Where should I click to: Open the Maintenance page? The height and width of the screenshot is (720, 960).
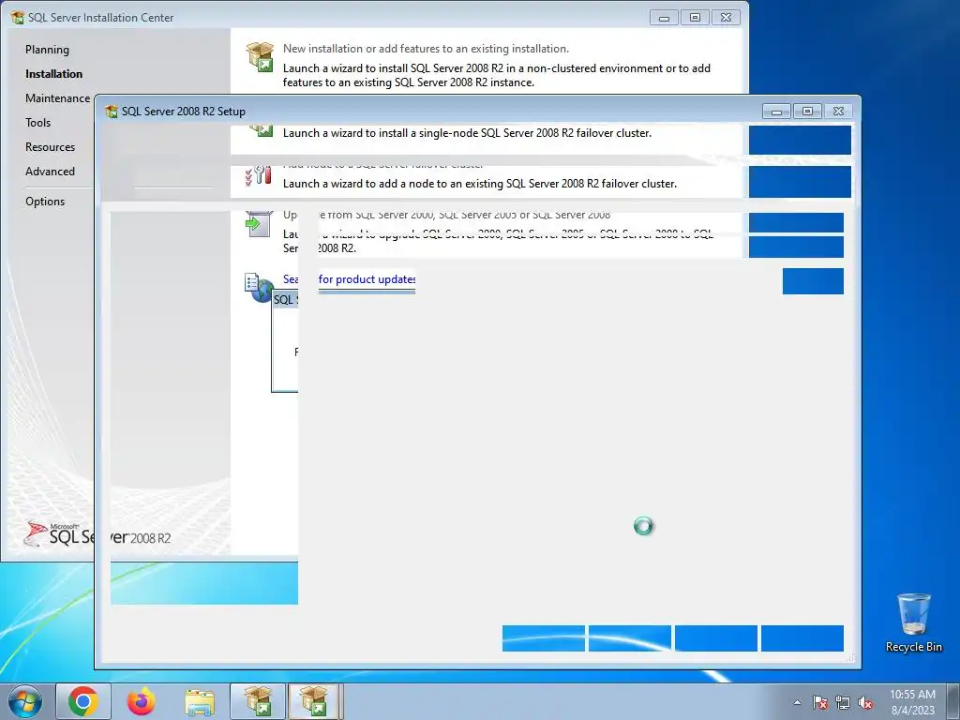(x=57, y=98)
